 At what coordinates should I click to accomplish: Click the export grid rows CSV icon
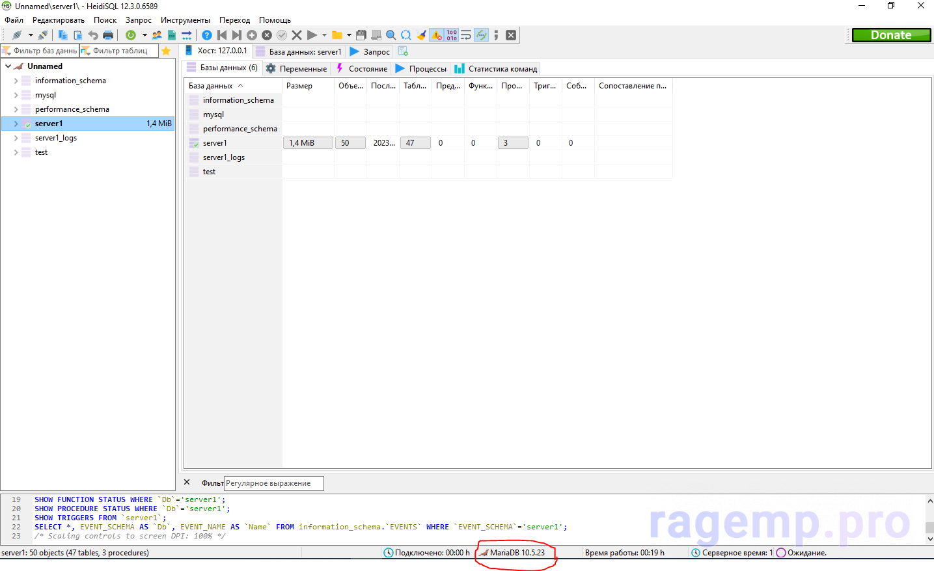(172, 35)
